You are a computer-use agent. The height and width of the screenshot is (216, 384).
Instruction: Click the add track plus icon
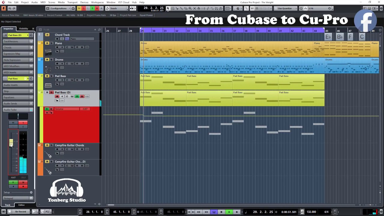[95, 29]
